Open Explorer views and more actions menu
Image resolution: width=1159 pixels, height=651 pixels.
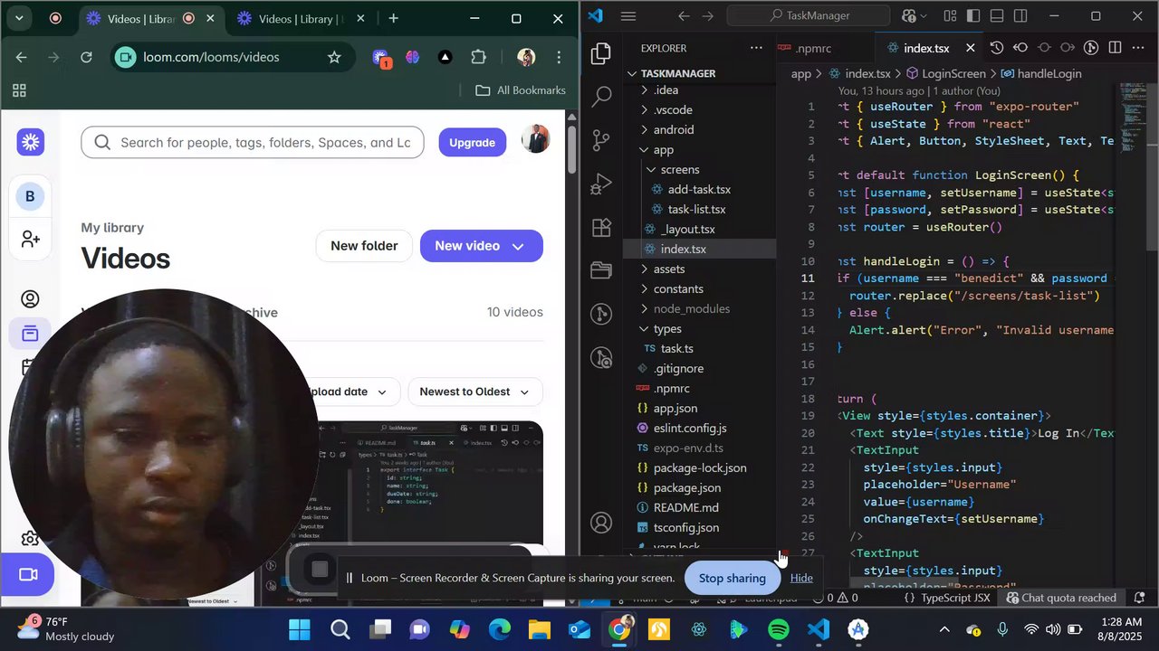tap(756, 48)
